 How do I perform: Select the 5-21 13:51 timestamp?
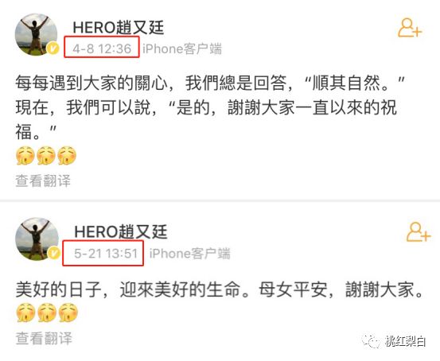tap(106, 254)
